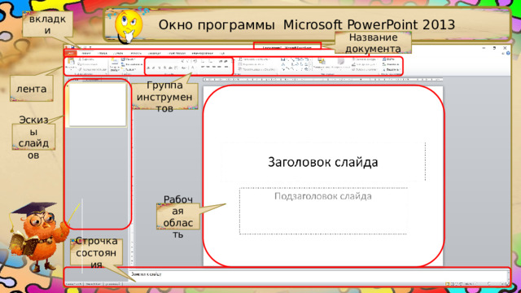Open the Text Direction dropdown
This screenshot has width=521, height=293.
(x=254, y=59)
